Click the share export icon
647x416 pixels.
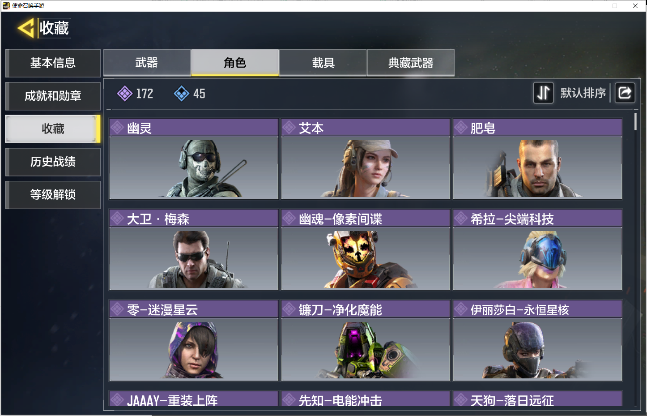coord(625,93)
